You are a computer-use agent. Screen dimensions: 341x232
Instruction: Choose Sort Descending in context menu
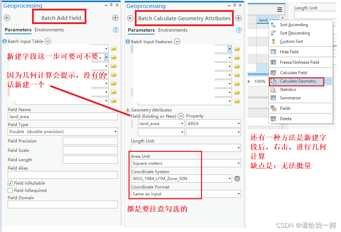coord(295,33)
